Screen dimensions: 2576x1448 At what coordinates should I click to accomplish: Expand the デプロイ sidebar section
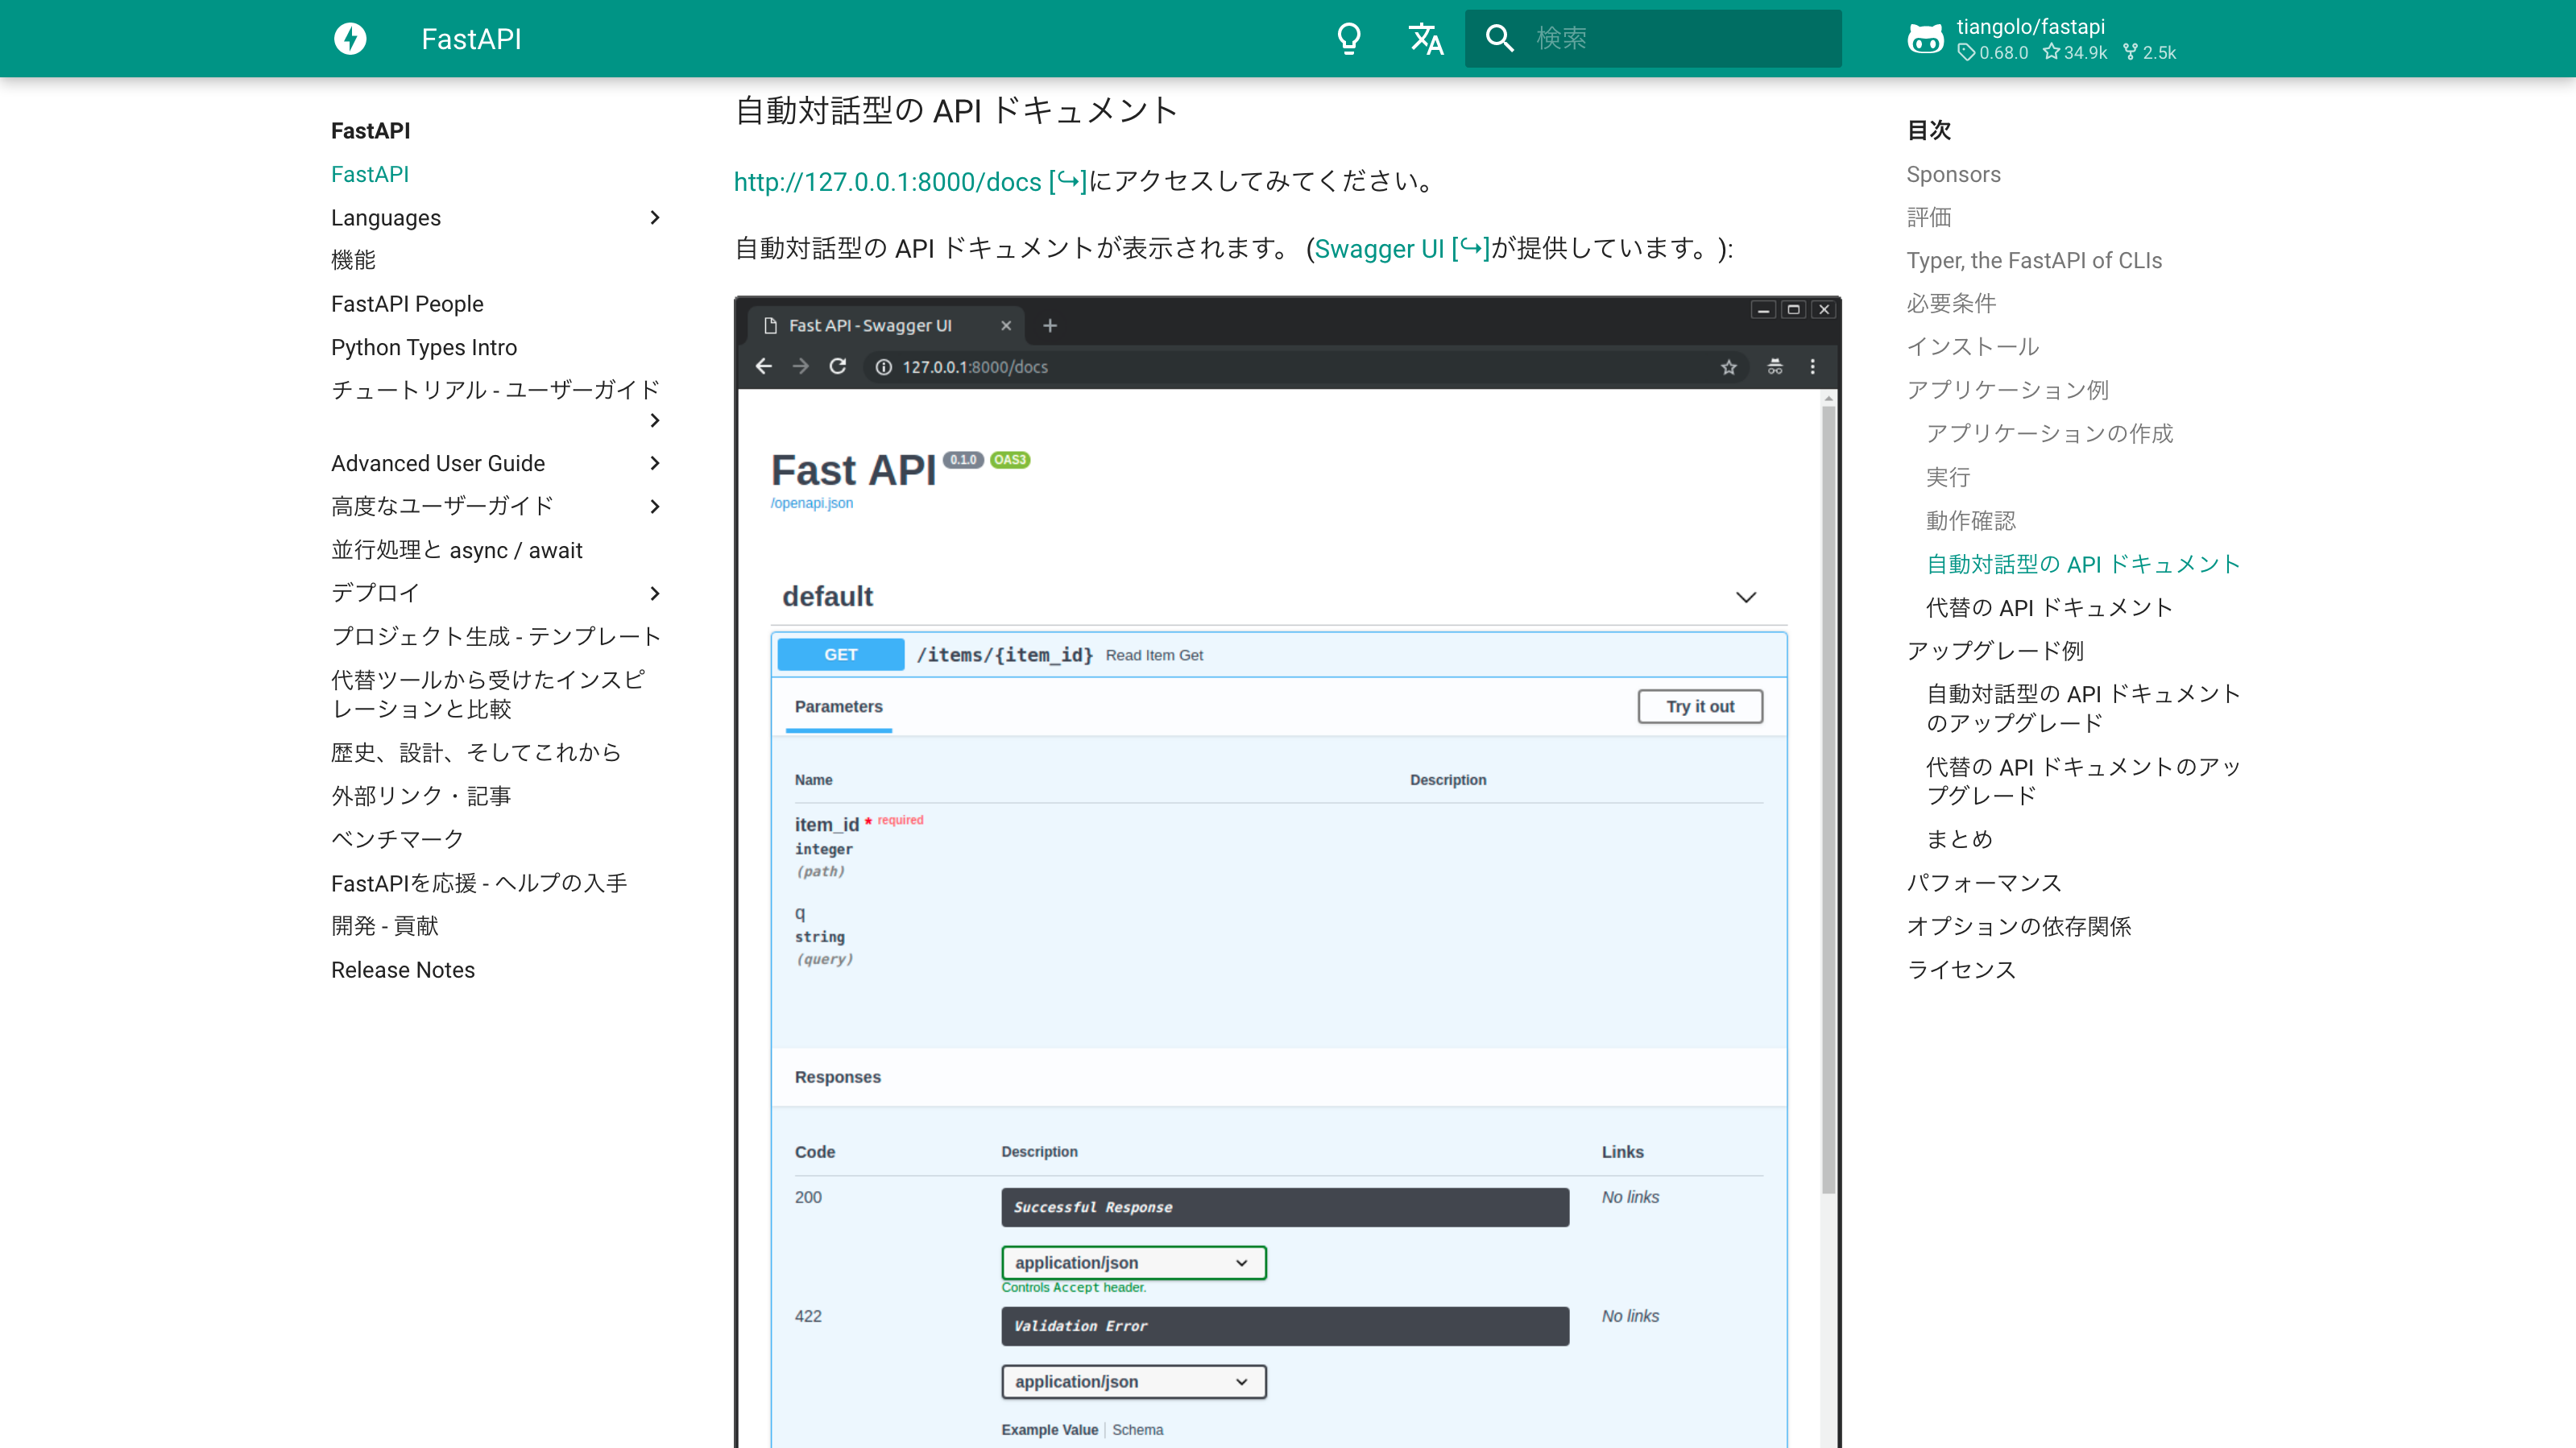coord(655,593)
